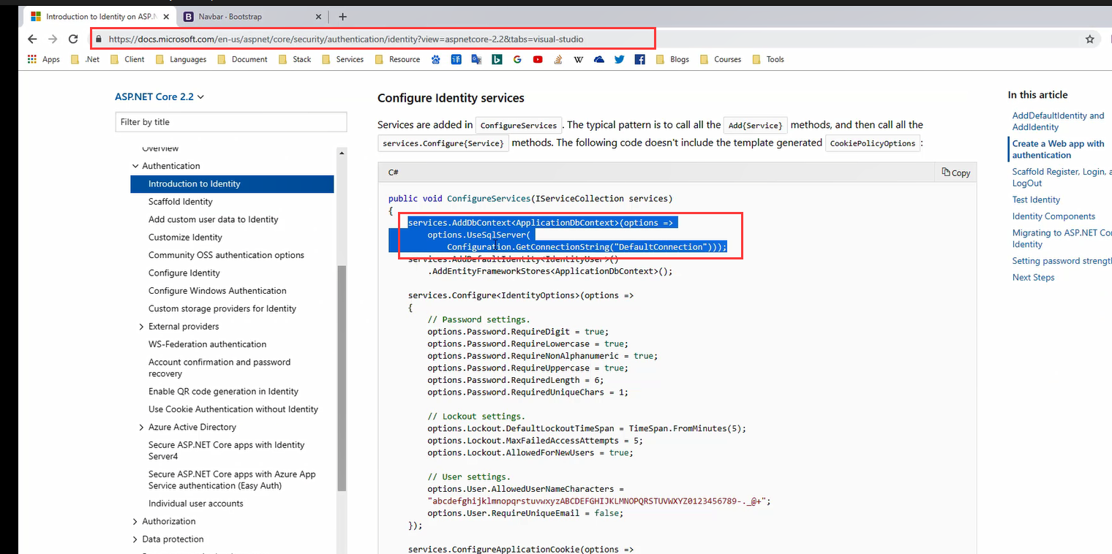Jump to Next Steps in the article

tap(1033, 277)
